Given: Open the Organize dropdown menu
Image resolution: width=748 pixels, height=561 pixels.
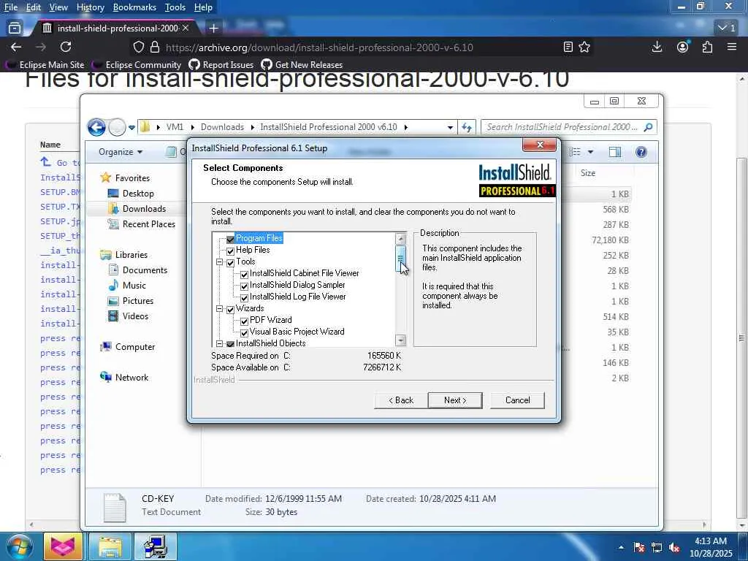Looking at the screenshot, I should point(121,152).
